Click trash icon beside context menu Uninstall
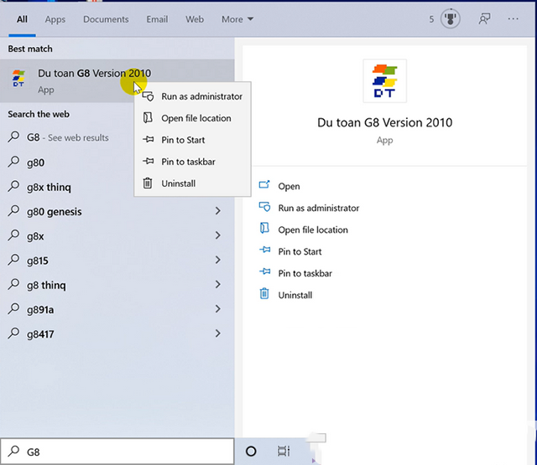The width and height of the screenshot is (537, 465). pos(148,183)
